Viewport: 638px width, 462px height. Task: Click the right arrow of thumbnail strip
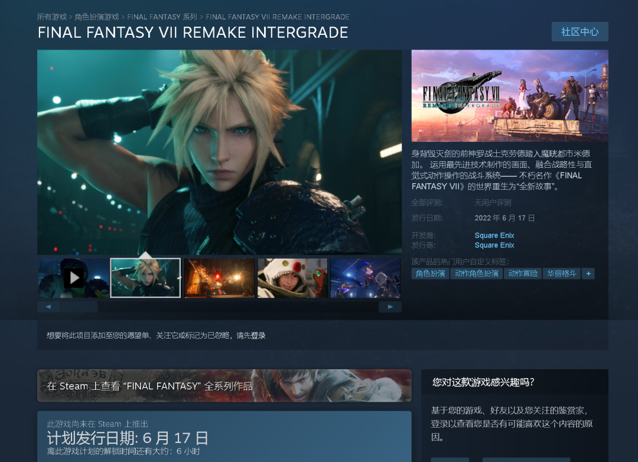tap(390, 307)
